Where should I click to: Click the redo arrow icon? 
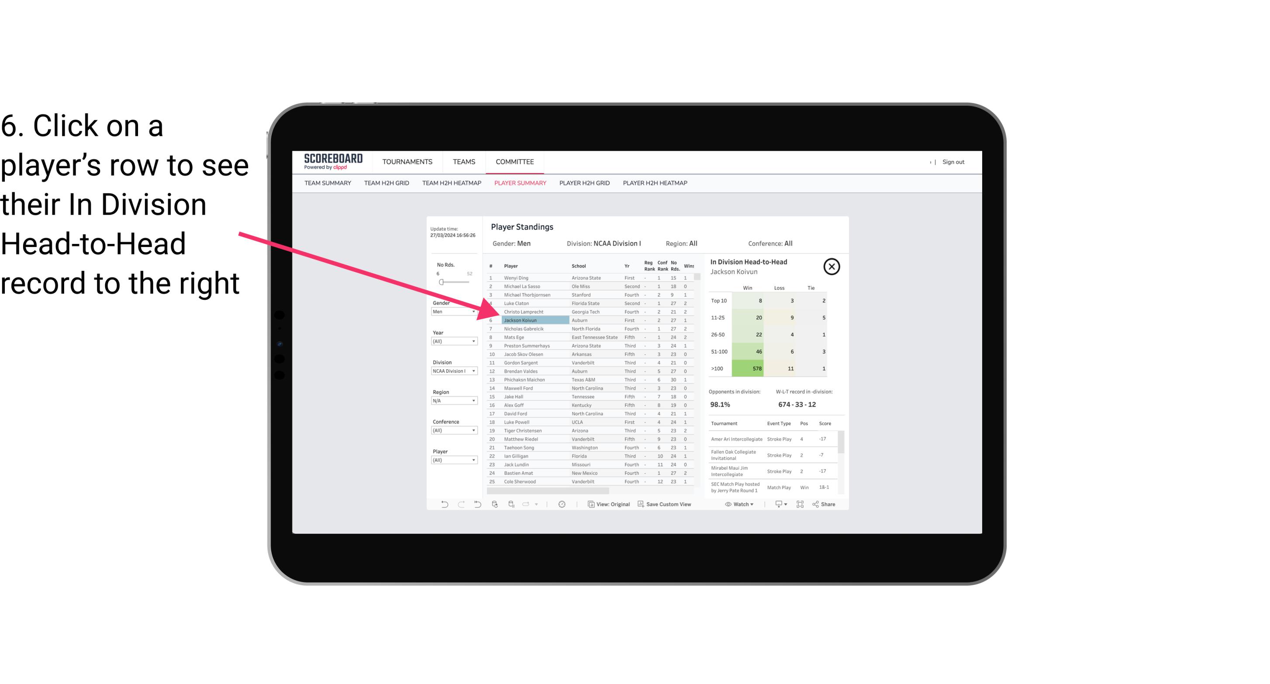(461, 504)
